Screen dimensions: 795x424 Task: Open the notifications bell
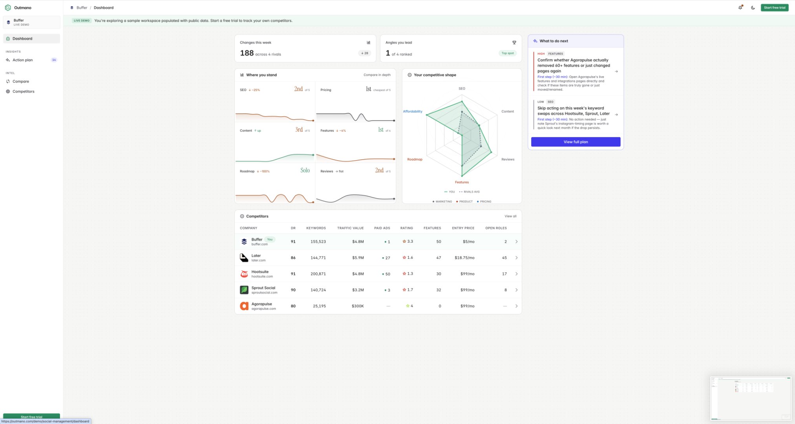740,7
